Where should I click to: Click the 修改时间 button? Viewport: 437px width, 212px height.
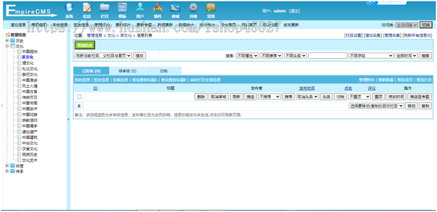396,97
